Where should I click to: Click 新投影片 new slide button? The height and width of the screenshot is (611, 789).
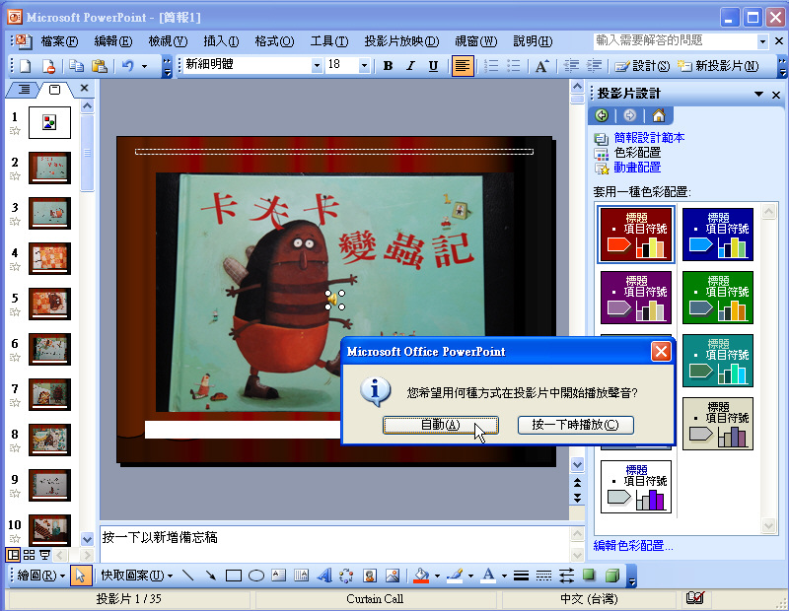(x=718, y=66)
